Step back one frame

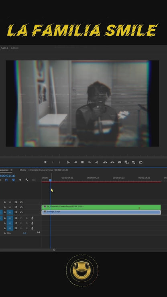coord(75,162)
